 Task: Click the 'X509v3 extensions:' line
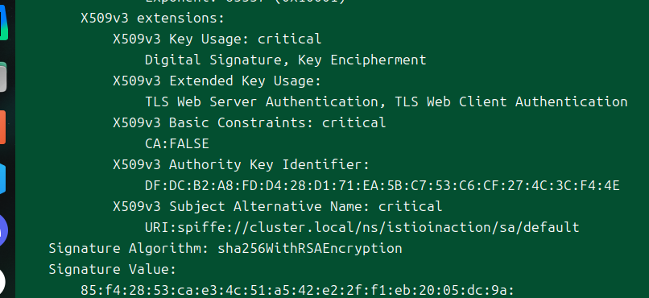click(152, 19)
